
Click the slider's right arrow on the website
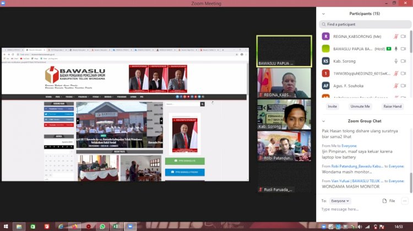[x=161, y=121]
